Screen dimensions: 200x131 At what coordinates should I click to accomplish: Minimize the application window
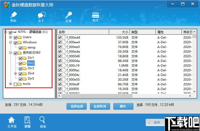172,4
